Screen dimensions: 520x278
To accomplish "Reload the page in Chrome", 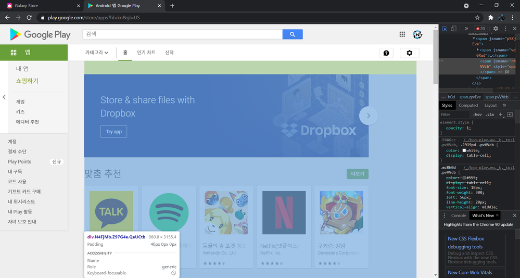I will coord(29,17).
